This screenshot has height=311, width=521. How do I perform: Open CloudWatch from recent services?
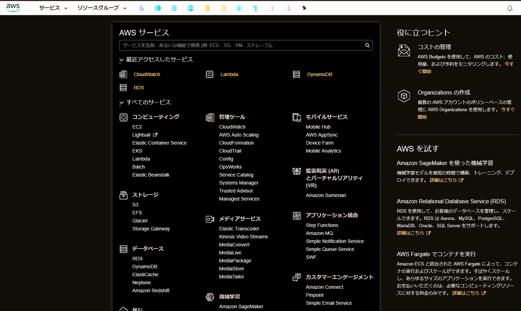[x=147, y=74]
